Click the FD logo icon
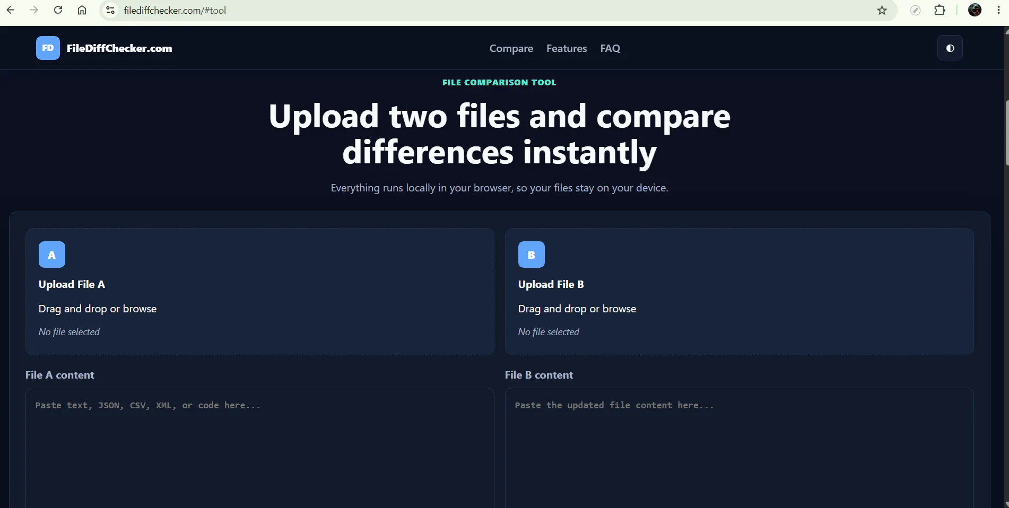The height and width of the screenshot is (508, 1009). pos(48,48)
